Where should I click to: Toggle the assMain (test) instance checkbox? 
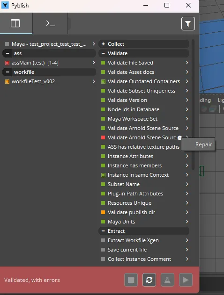click(x=7, y=63)
